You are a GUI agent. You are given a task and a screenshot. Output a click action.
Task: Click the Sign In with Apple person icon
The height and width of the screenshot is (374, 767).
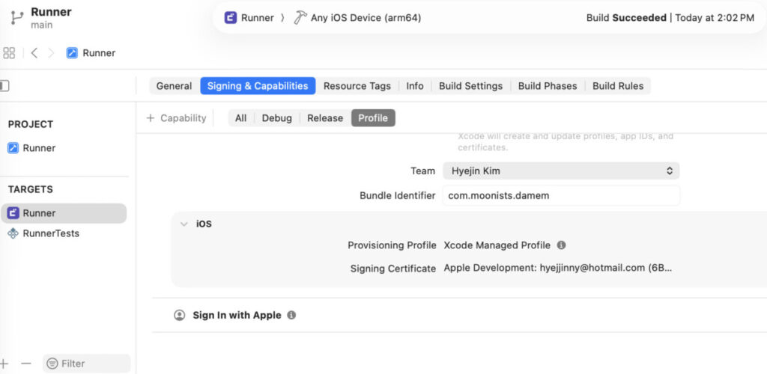pyautogui.click(x=180, y=315)
